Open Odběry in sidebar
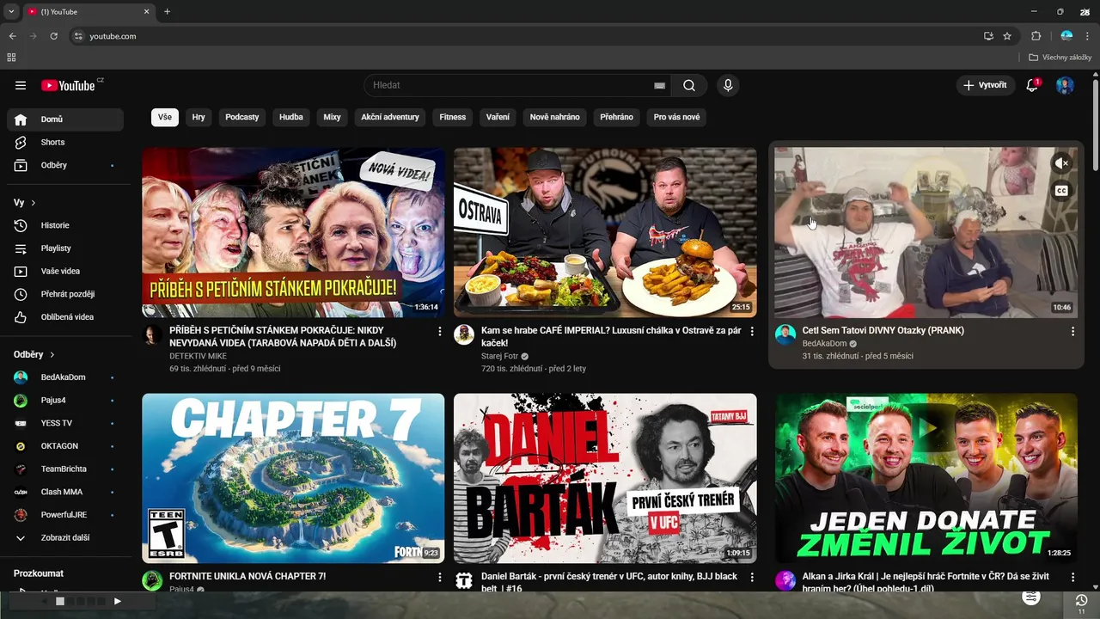 click(x=65, y=165)
